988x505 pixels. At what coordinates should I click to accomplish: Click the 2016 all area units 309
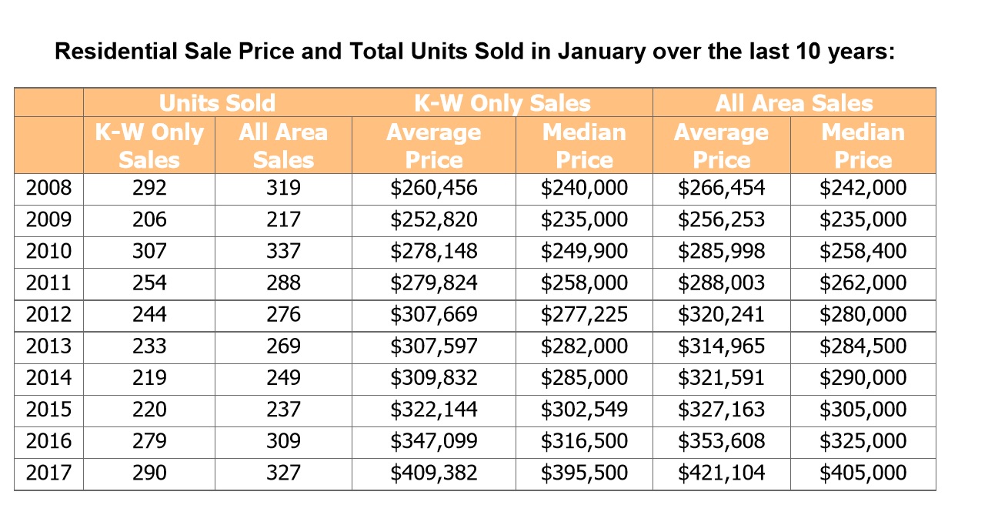click(283, 442)
